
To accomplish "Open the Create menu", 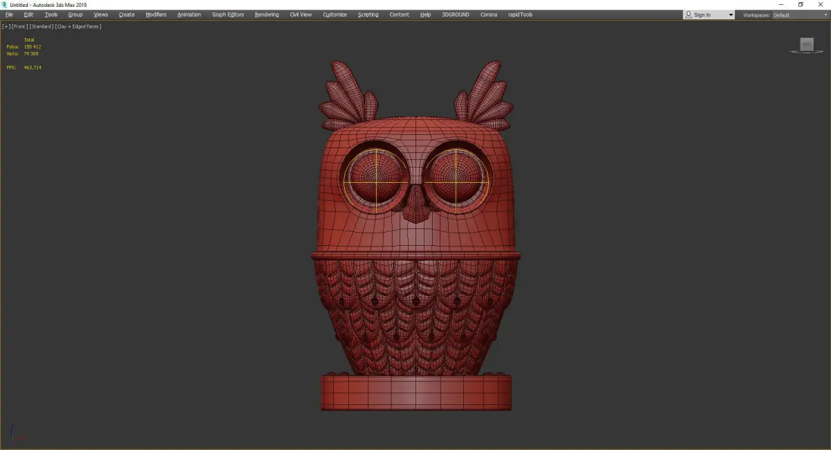I will [127, 15].
